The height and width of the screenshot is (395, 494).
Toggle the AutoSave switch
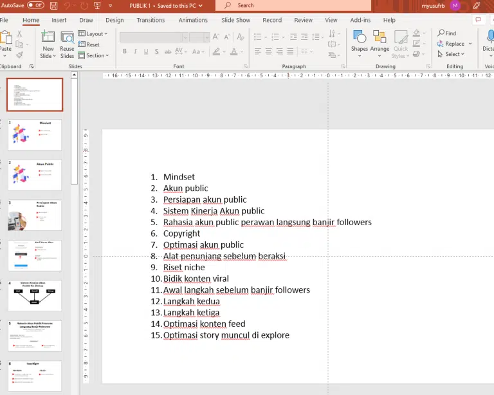tap(35, 5)
